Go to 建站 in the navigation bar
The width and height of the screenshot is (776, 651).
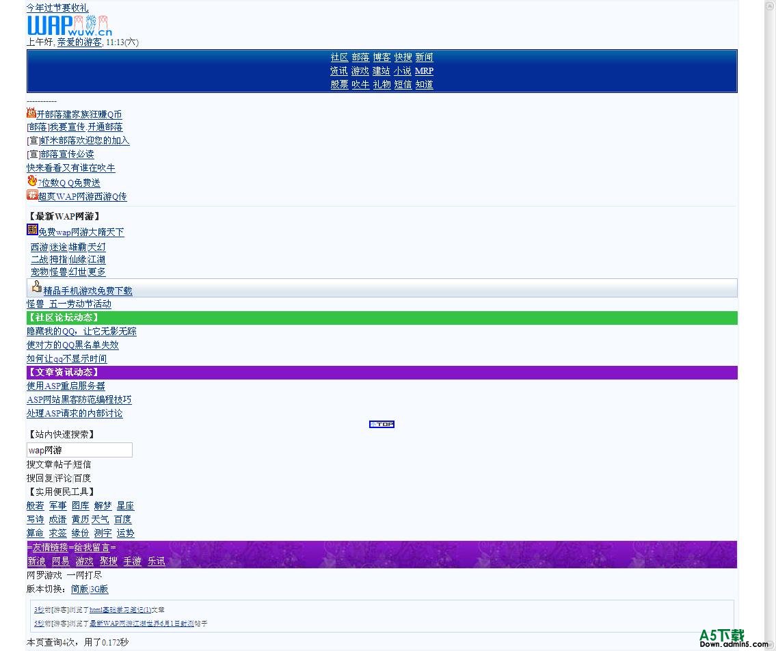[x=382, y=71]
